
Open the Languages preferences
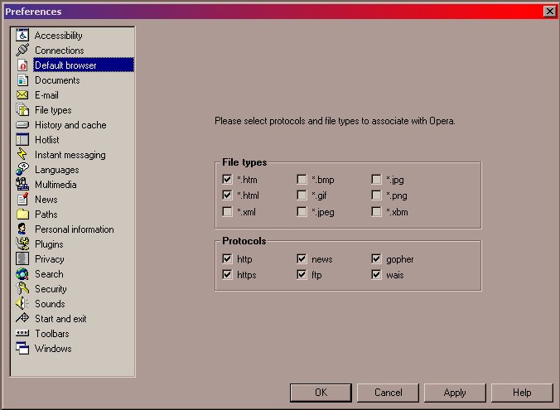coord(57,170)
